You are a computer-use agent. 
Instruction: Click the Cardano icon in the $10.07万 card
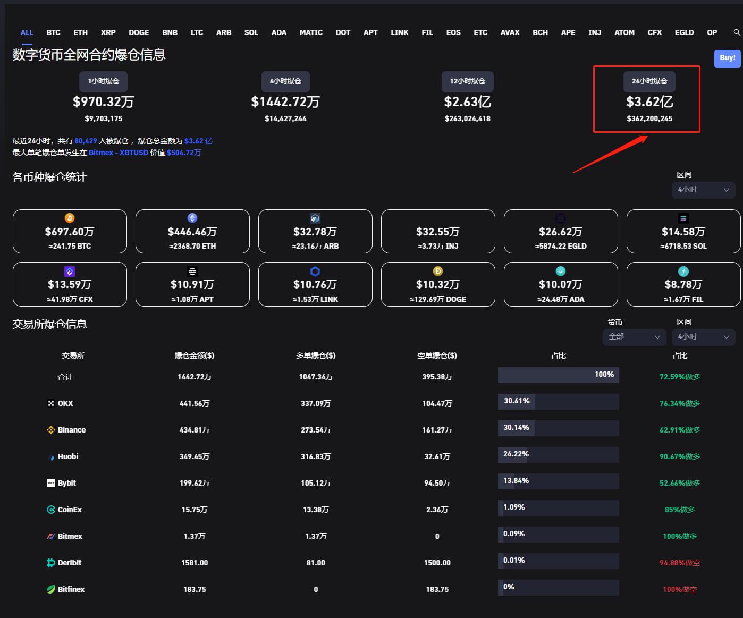[561, 271]
